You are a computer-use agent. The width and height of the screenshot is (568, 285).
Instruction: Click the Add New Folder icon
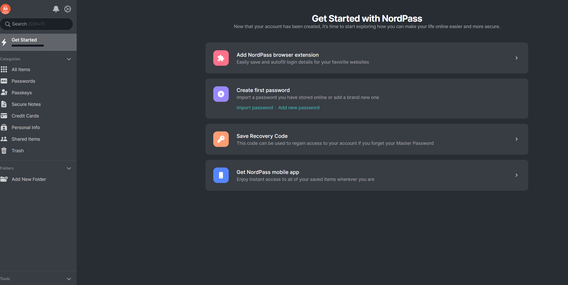pyautogui.click(x=4, y=179)
